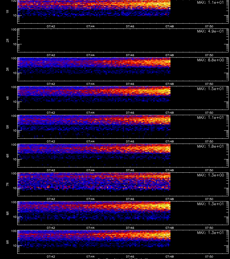Click the 5R panel axis label

pos(7,127)
